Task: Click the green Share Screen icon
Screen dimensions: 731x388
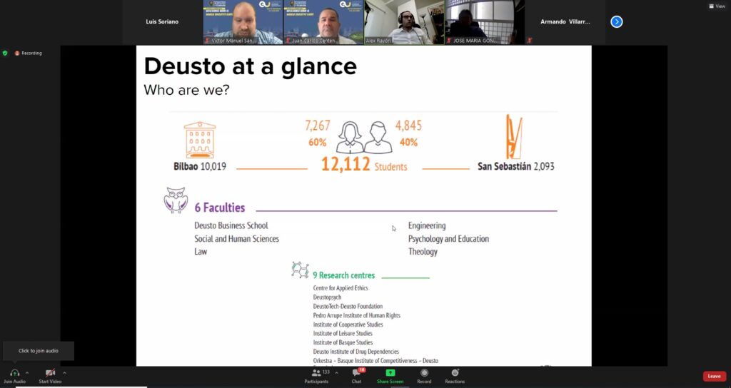Action: pos(390,373)
